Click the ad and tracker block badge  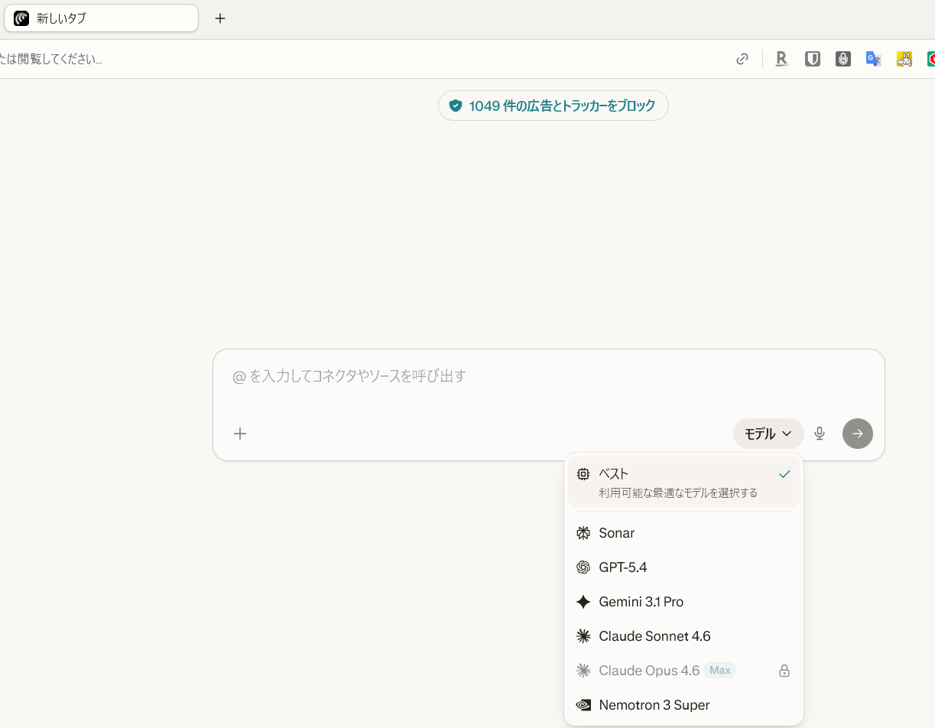pyautogui.click(x=553, y=106)
